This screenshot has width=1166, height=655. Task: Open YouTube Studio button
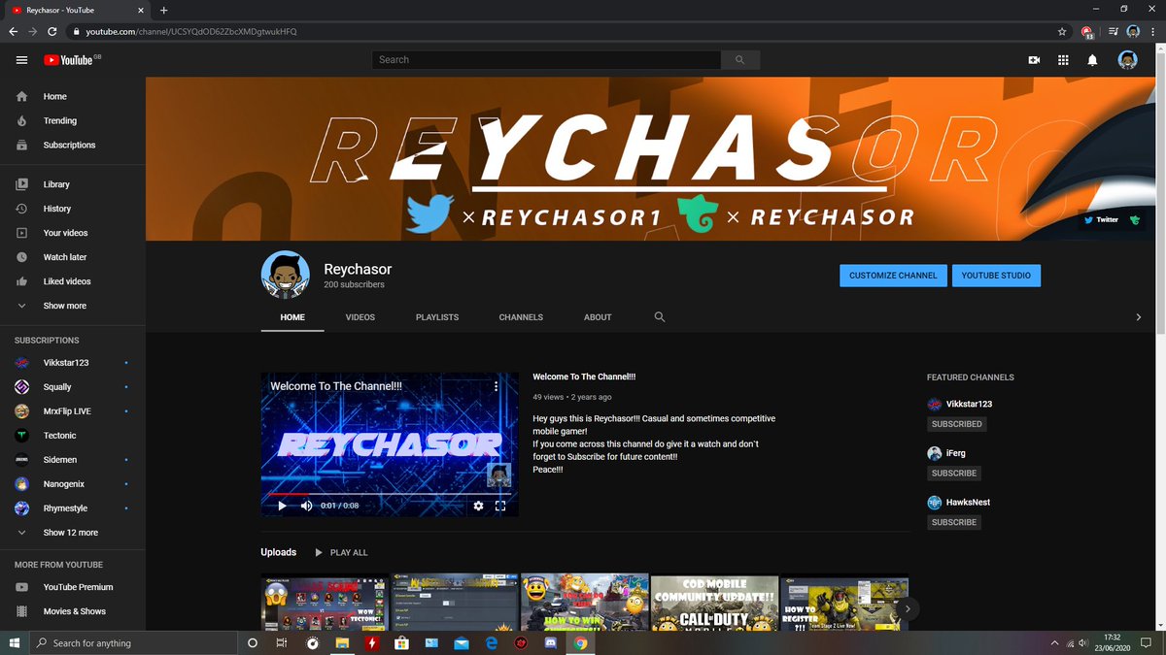pos(996,276)
